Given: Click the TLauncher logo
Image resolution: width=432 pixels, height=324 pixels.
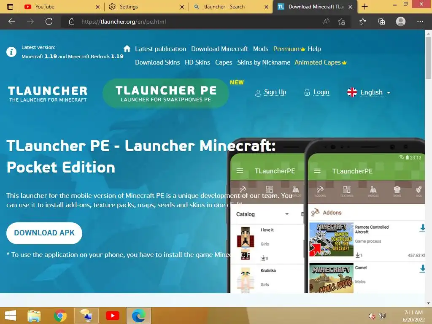Looking at the screenshot, I should (48, 94).
